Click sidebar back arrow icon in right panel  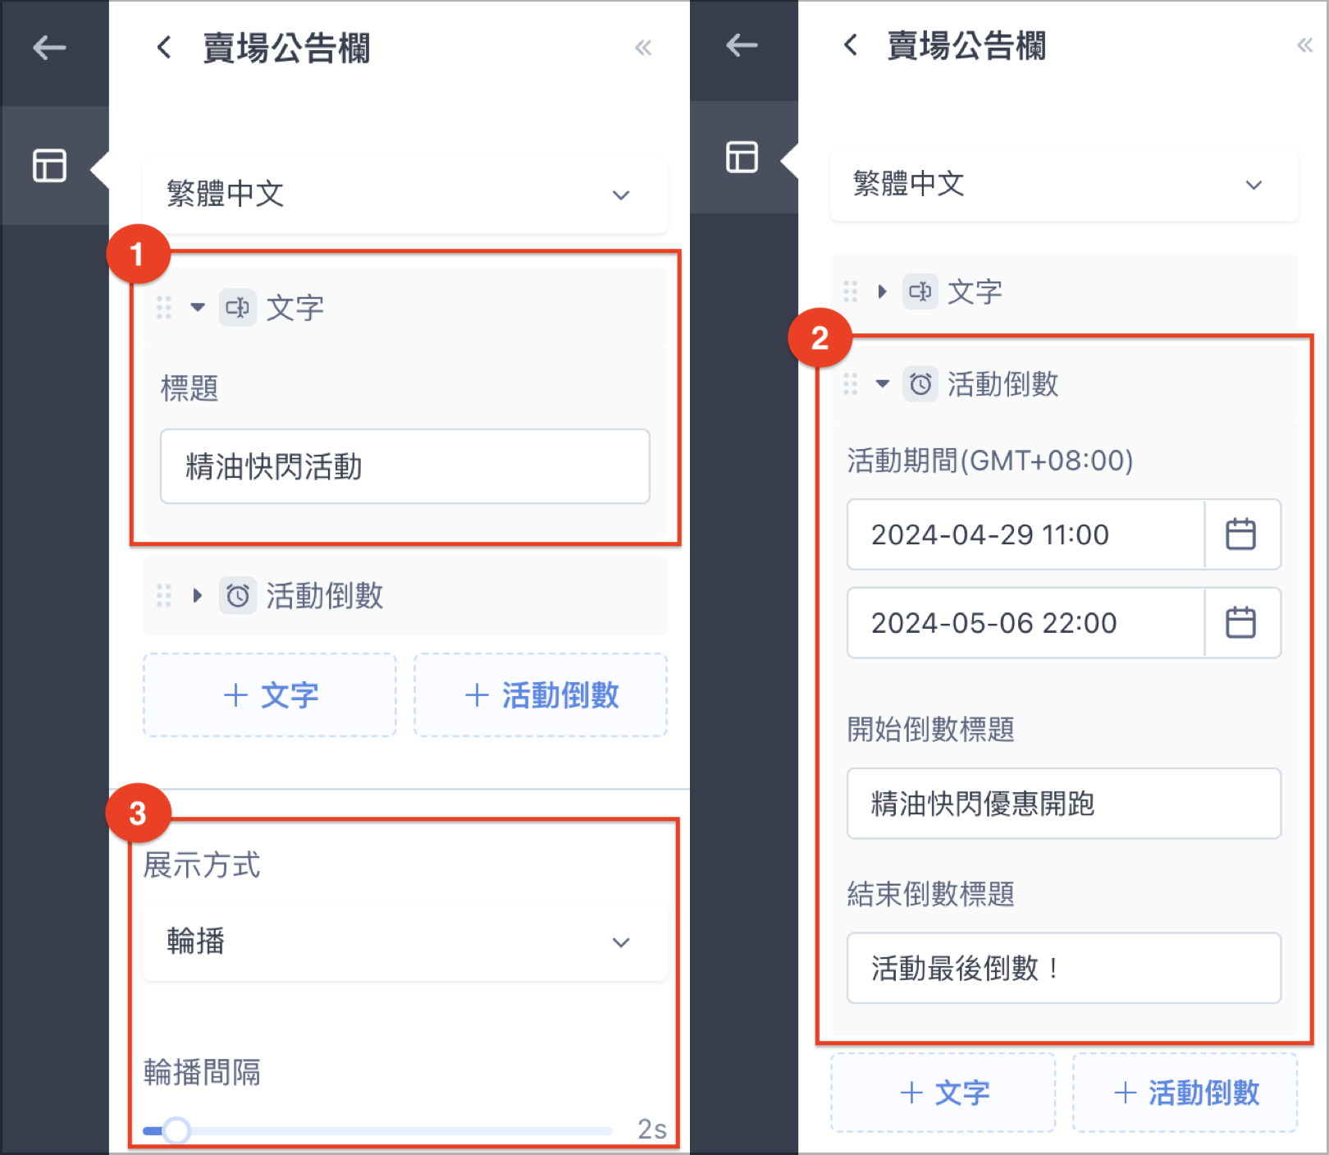click(742, 45)
